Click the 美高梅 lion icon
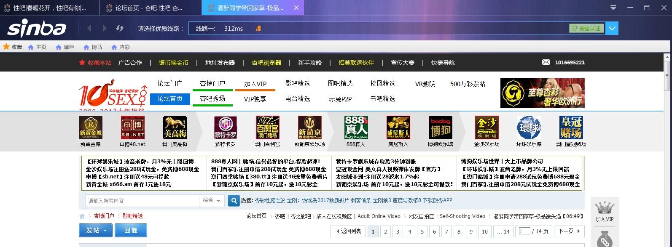The image size is (672, 247). (175, 127)
